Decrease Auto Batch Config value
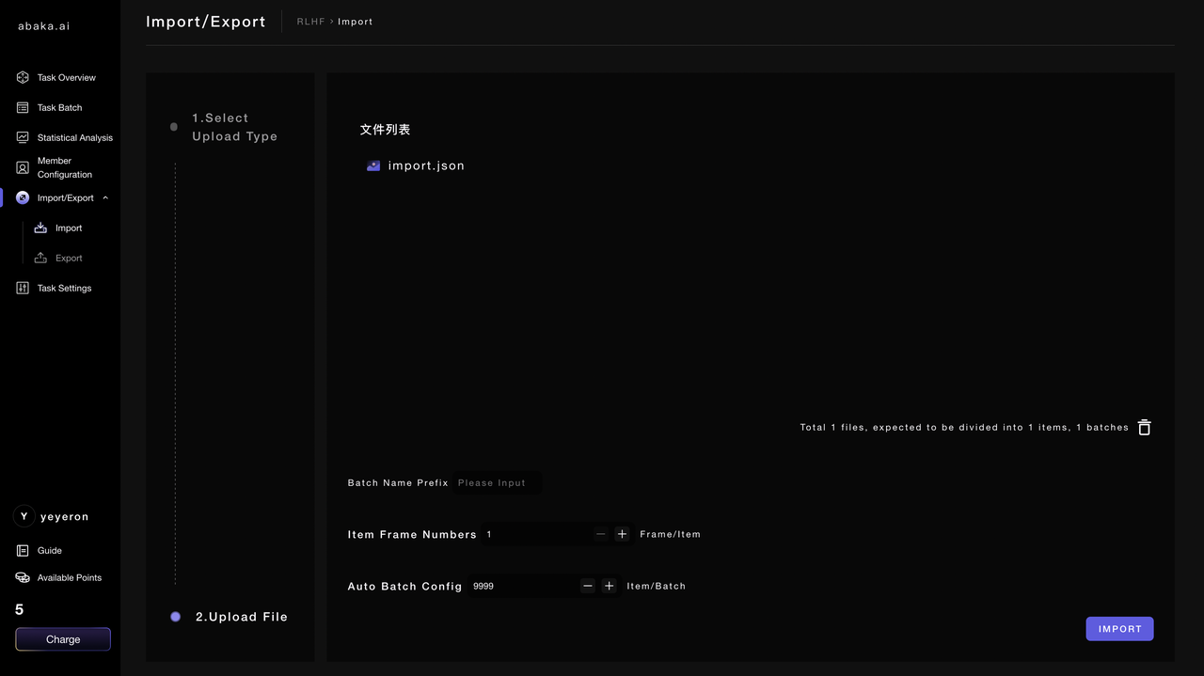The width and height of the screenshot is (1204, 676). [588, 586]
